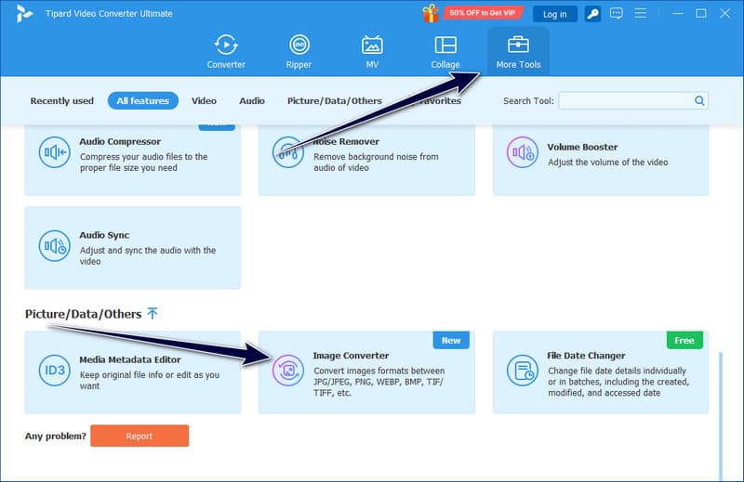This screenshot has width=744, height=482.
Task: Click the register key icon
Action: (592, 14)
